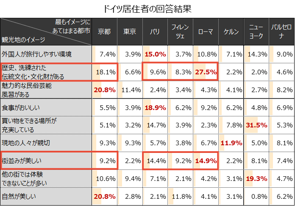The height and width of the screenshot is (206, 295).
Task: Click the 京都 column header
Action: (104, 32)
